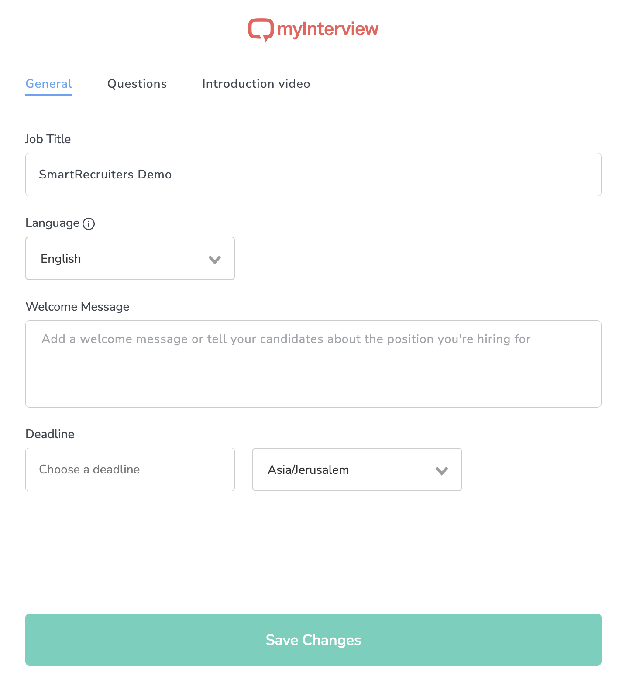Expand the Language selector chevron arrow

click(215, 260)
